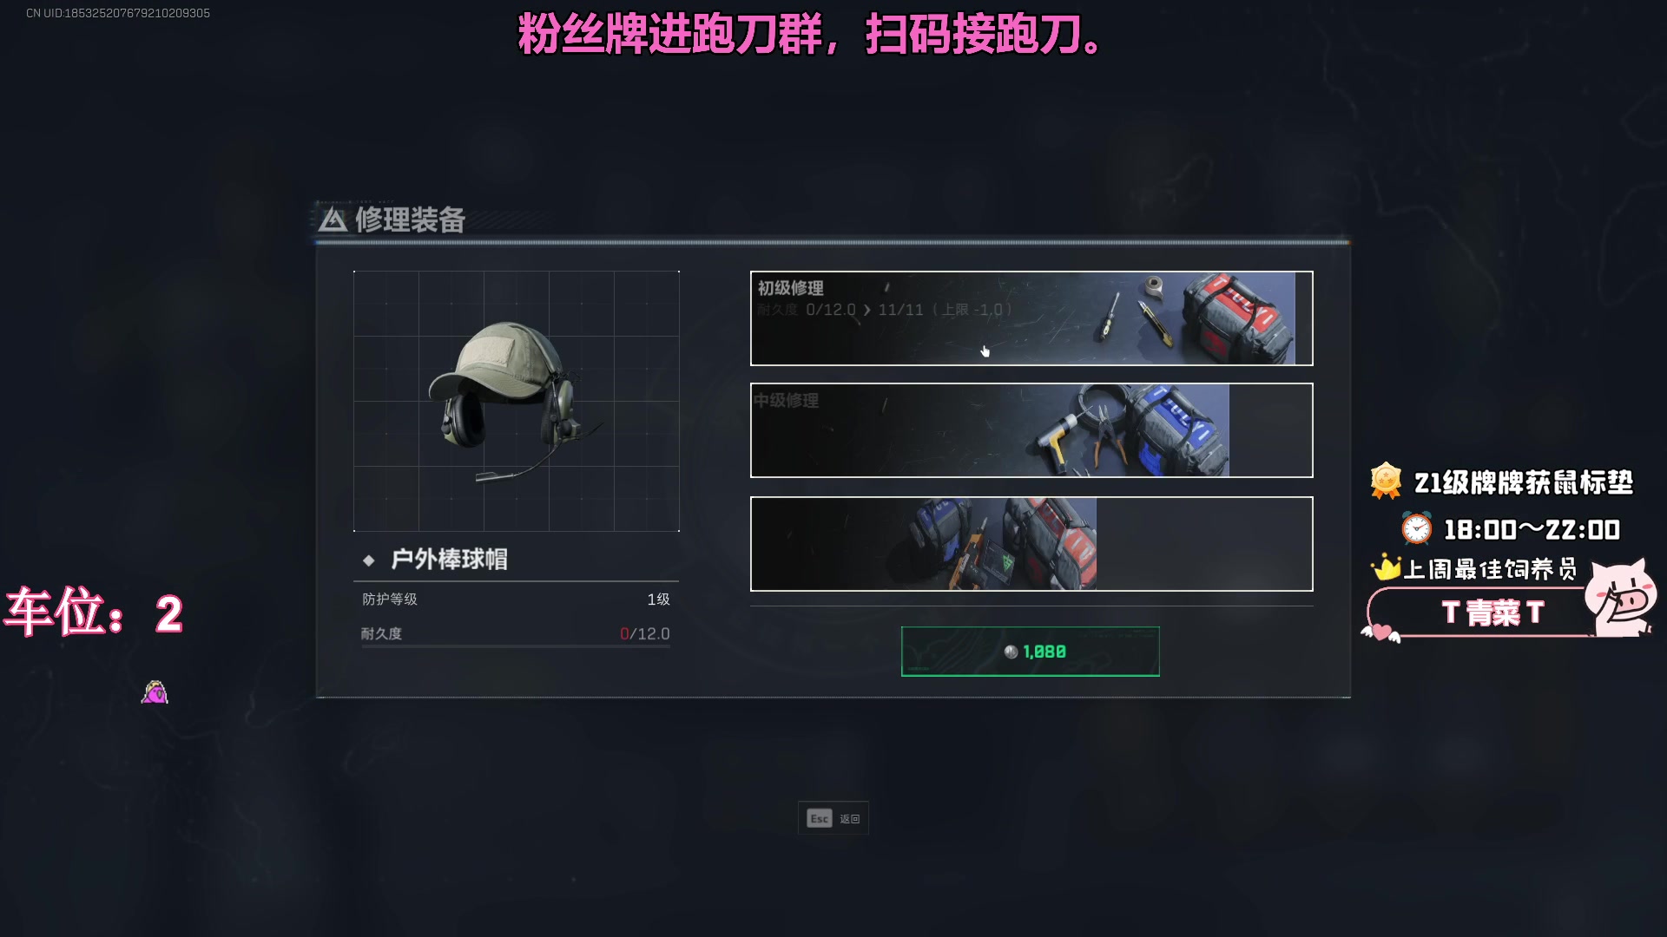Click the alarm clock icon beside 18:00~22:00
Screen dimensions: 1667x937
[1417, 527]
